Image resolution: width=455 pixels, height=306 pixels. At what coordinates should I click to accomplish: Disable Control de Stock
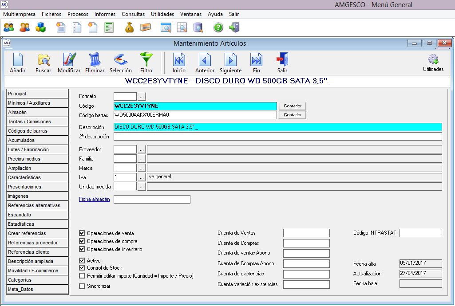[82, 268]
